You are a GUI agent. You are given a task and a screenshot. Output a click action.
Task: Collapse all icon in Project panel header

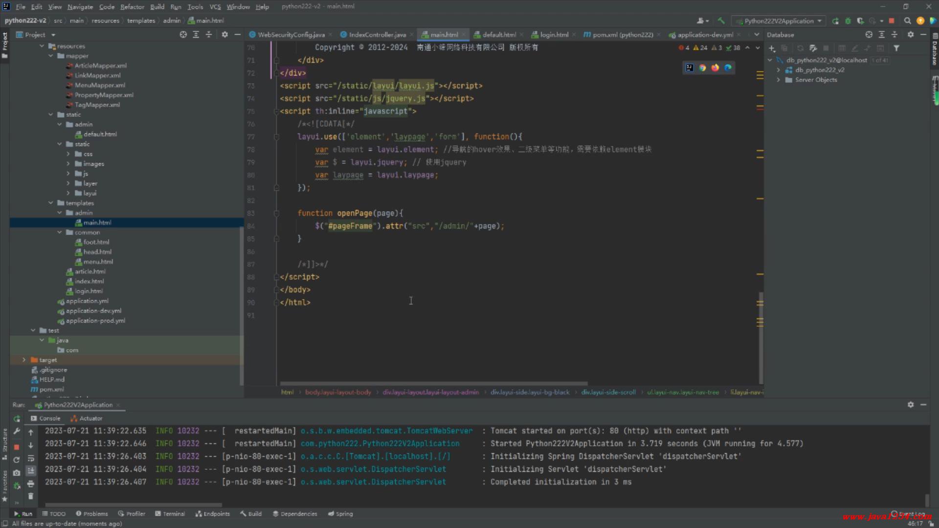[209, 35]
